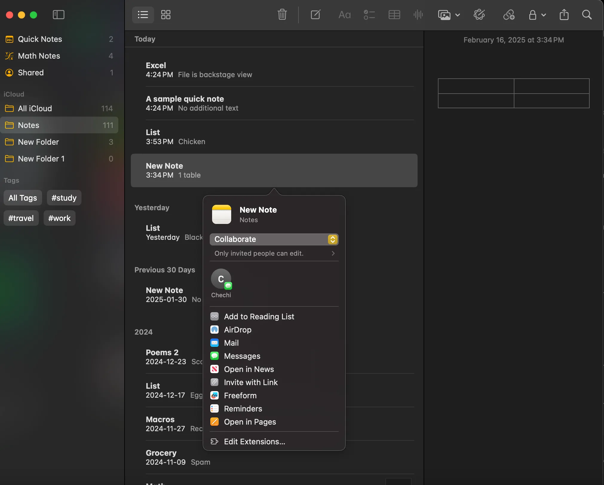This screenshot has height=485, width=604.
Task: Filter notes by the #travel tag
Action: click(x=21, y=218)
